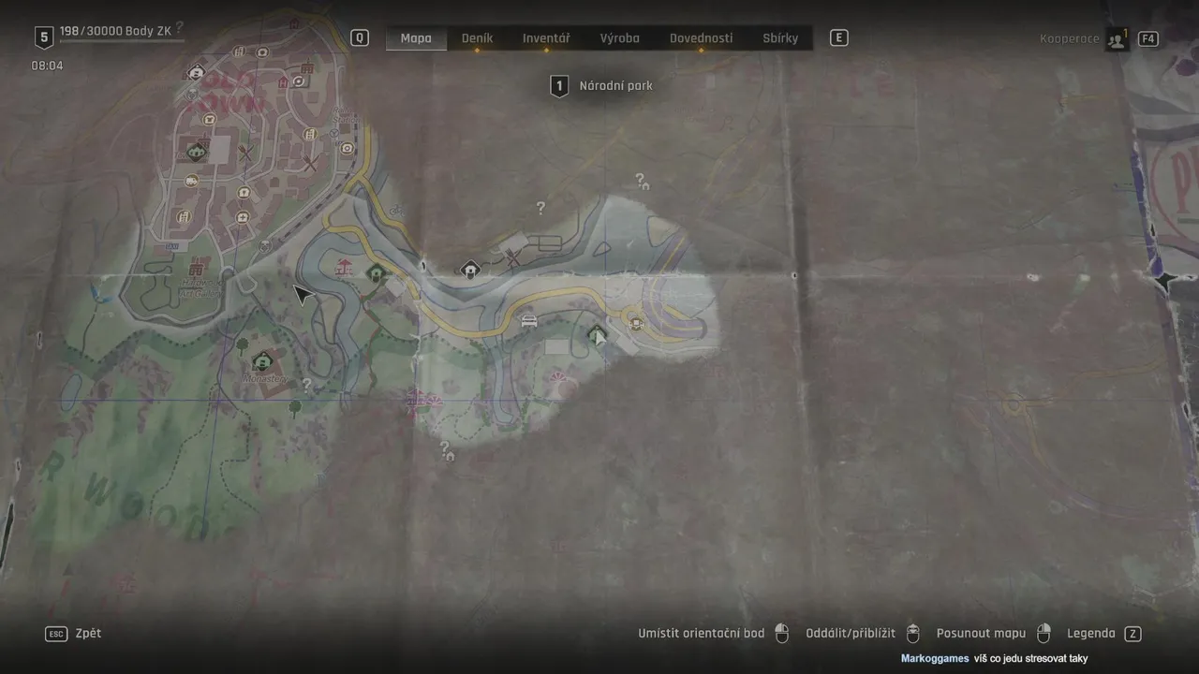Image resolution: width=1199 pixels, height=674 pixels.
Task: Click the Zpět back button
Action: (88, 634)
